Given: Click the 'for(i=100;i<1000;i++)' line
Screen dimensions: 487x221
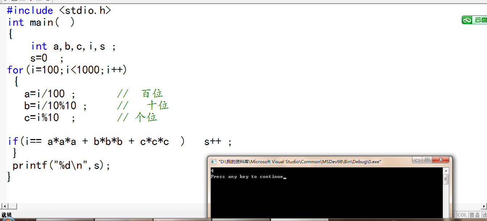Looking at the screenshot, I should tap(67, 70).
